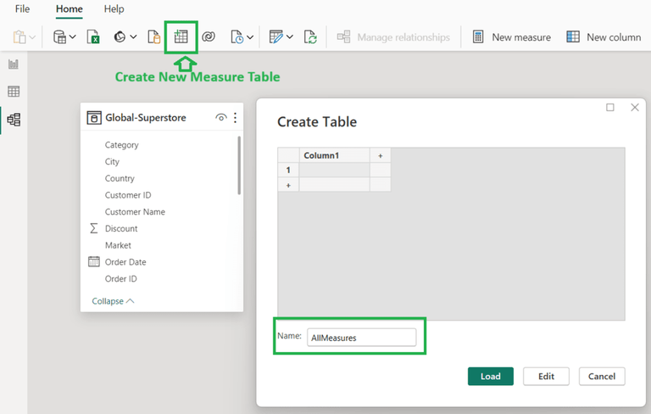Click the SQL Server source icon
651x414 pixels.
coord(153,37)
